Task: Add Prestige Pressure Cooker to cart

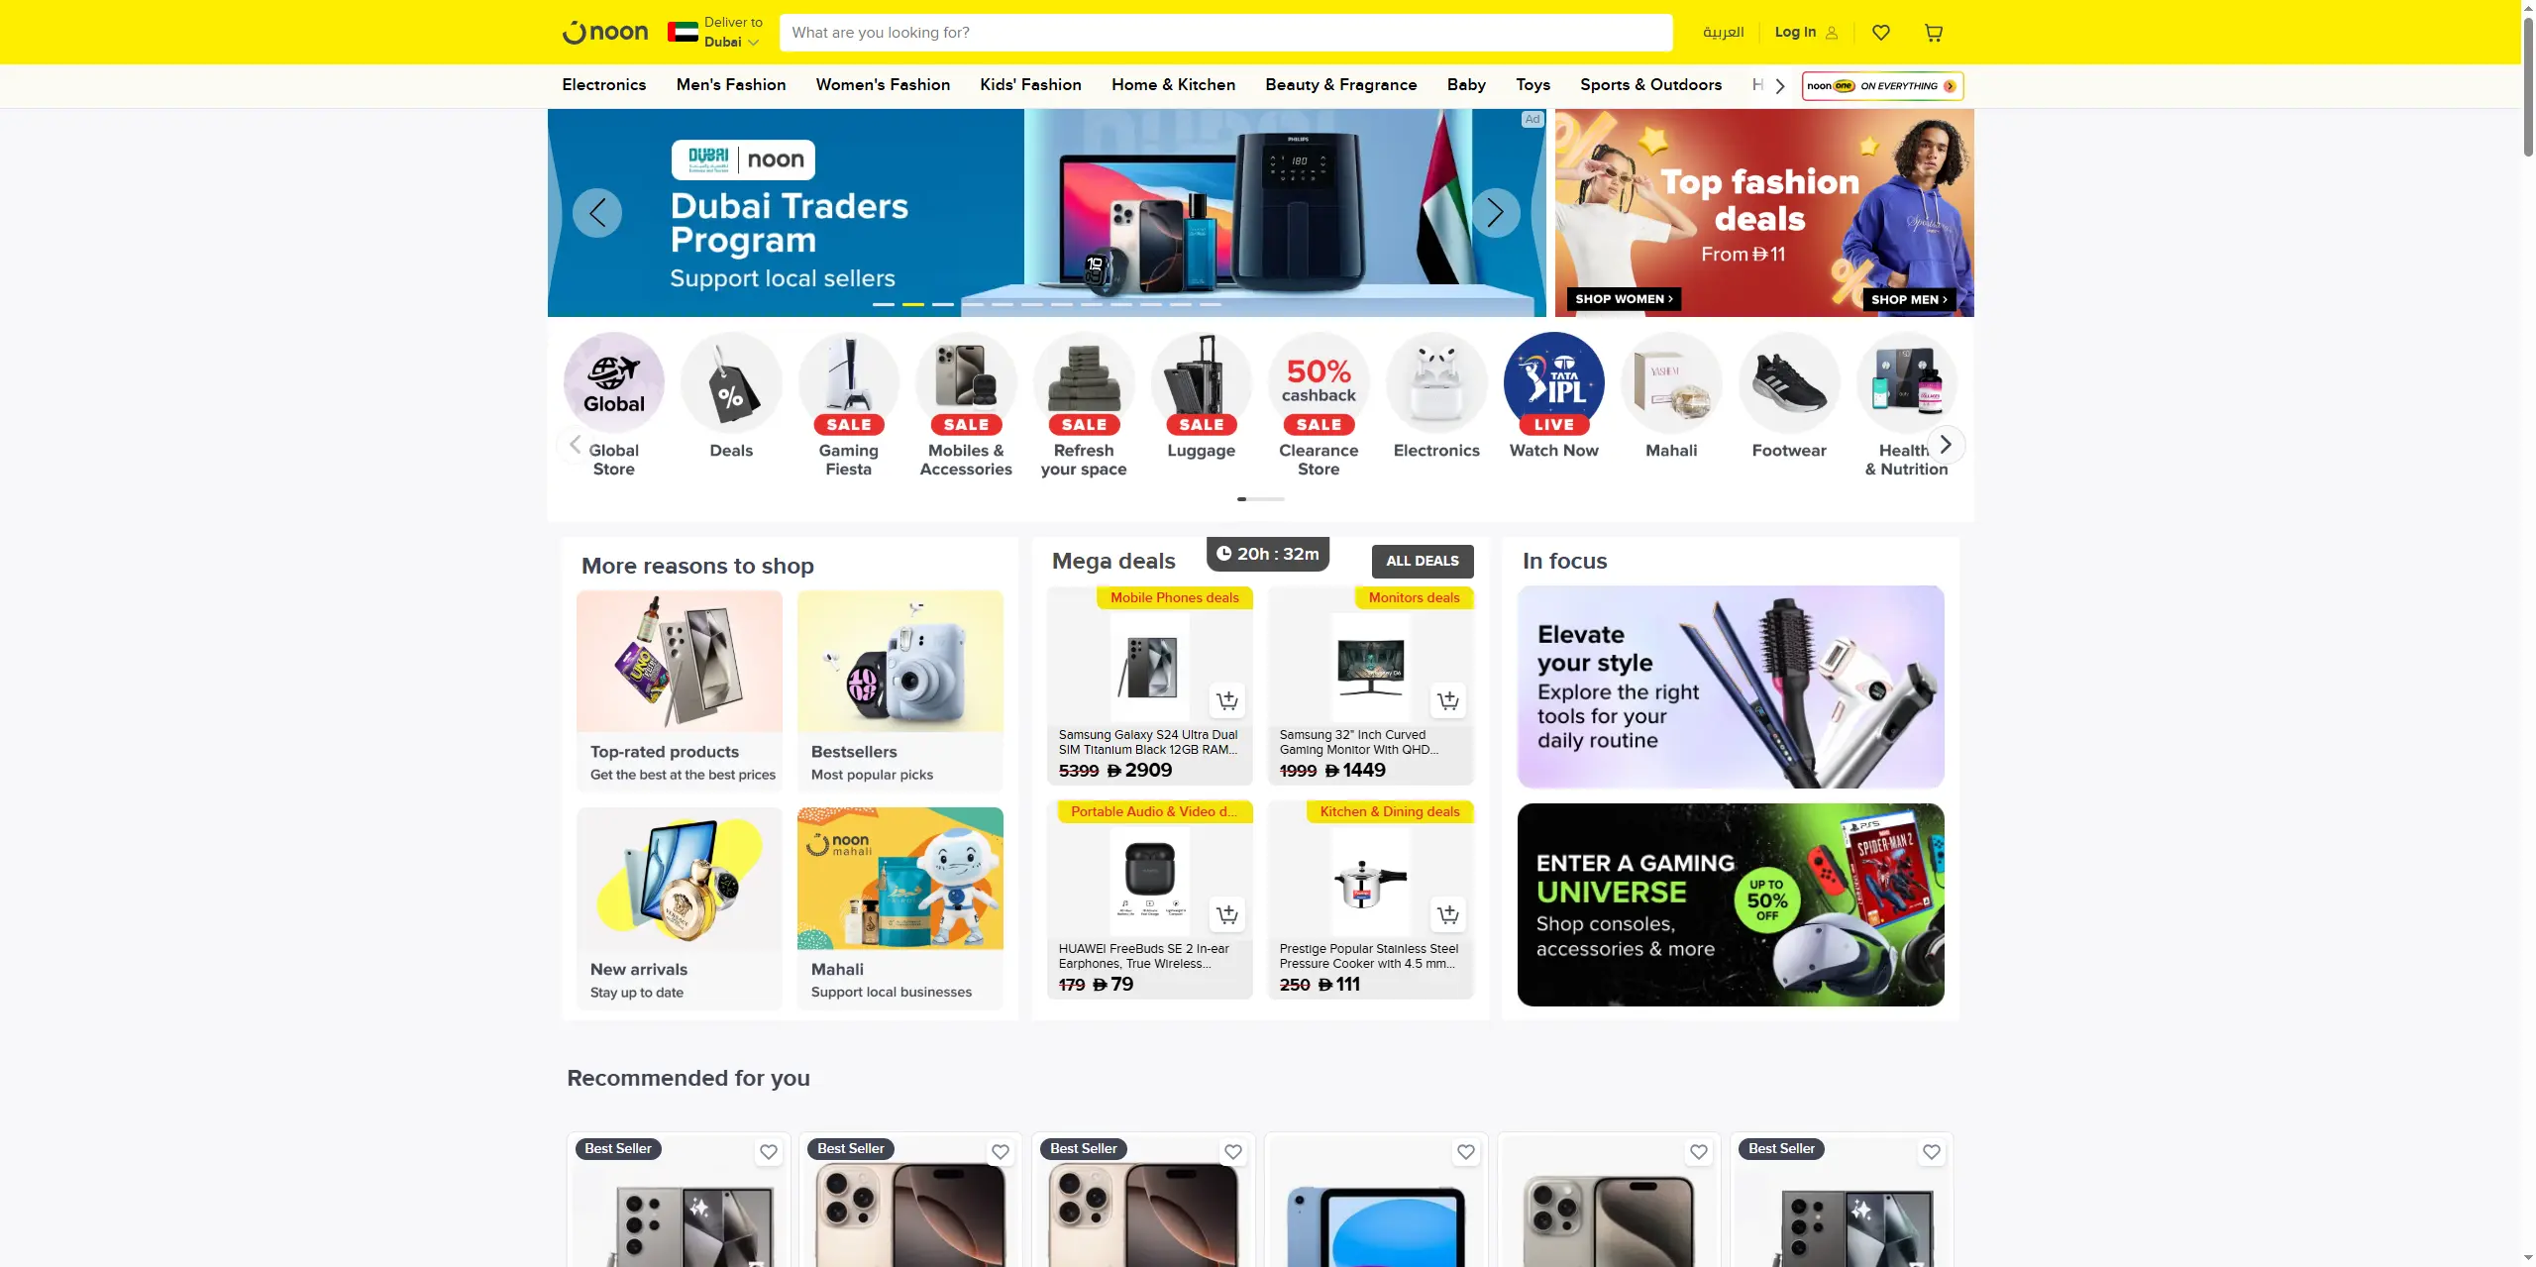Action: pos(1448,915)
